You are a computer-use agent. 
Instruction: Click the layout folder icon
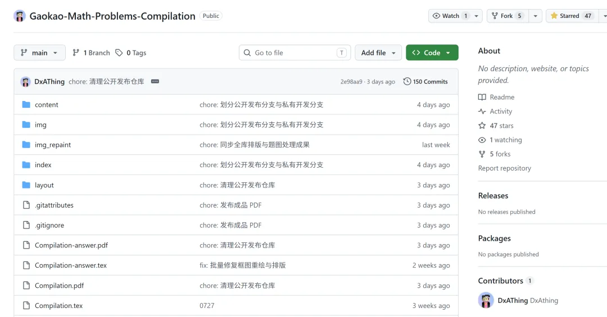coord(26,185)
